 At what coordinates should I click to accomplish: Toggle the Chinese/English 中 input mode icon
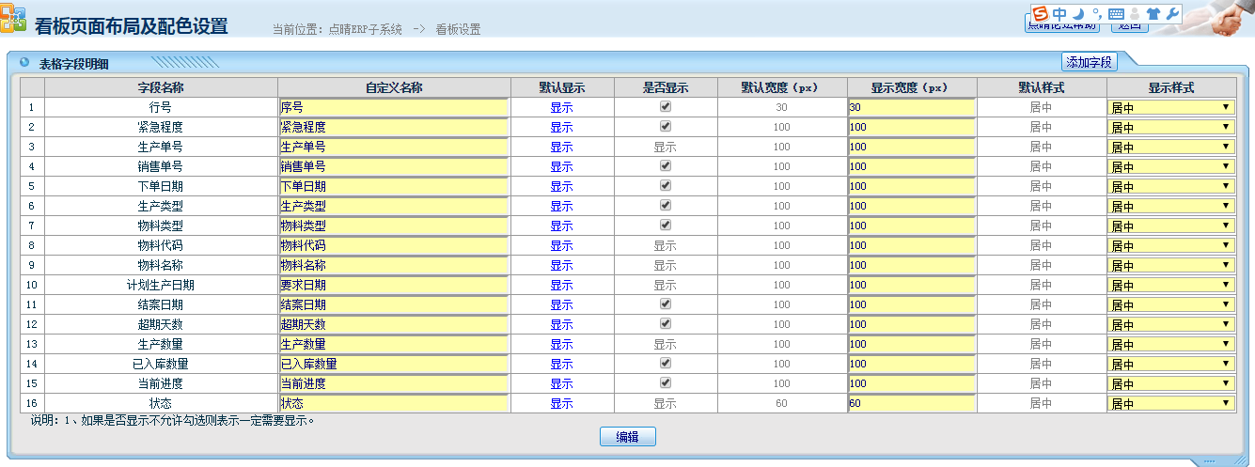point(1060,14)
